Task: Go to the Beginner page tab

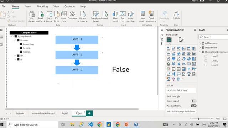Action: 20,113
